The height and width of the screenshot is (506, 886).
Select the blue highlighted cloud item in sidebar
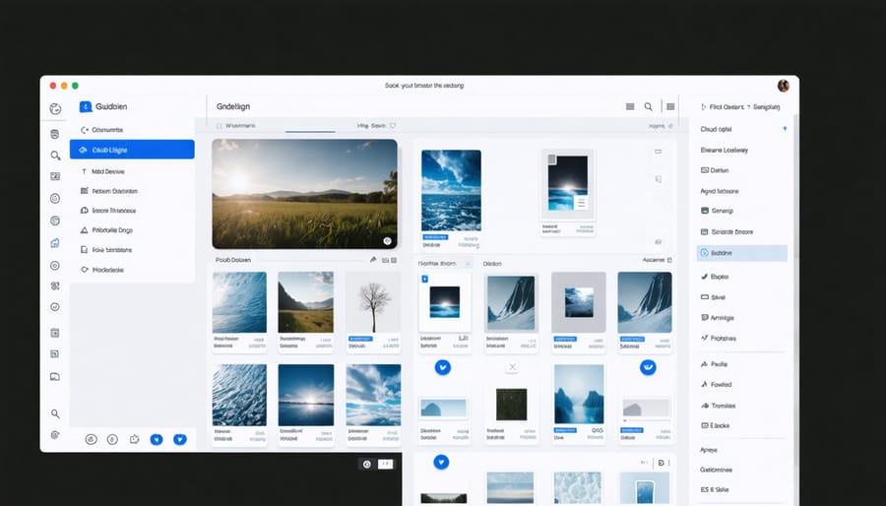click(132, 150)
